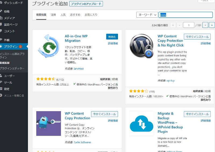Viewport: 215px width, 152px height.
Task: Open 詳細情報 for WP Content Copy Protection & No Right Click
Action: click(206, 43)
